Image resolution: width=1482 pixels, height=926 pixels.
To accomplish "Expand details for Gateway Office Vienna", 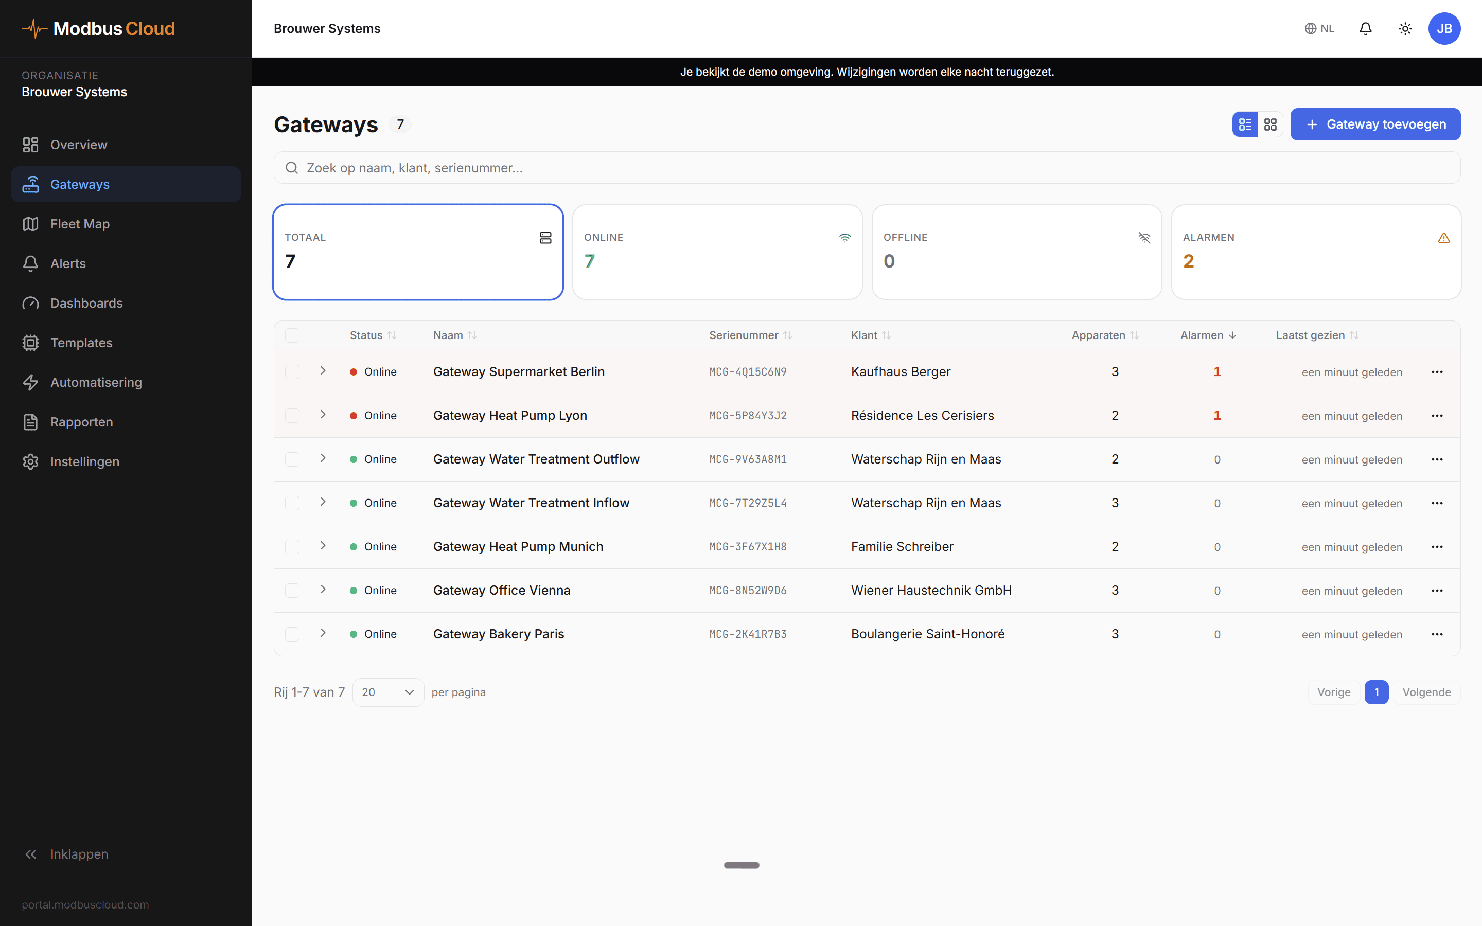I will click(x=323, y=590).
